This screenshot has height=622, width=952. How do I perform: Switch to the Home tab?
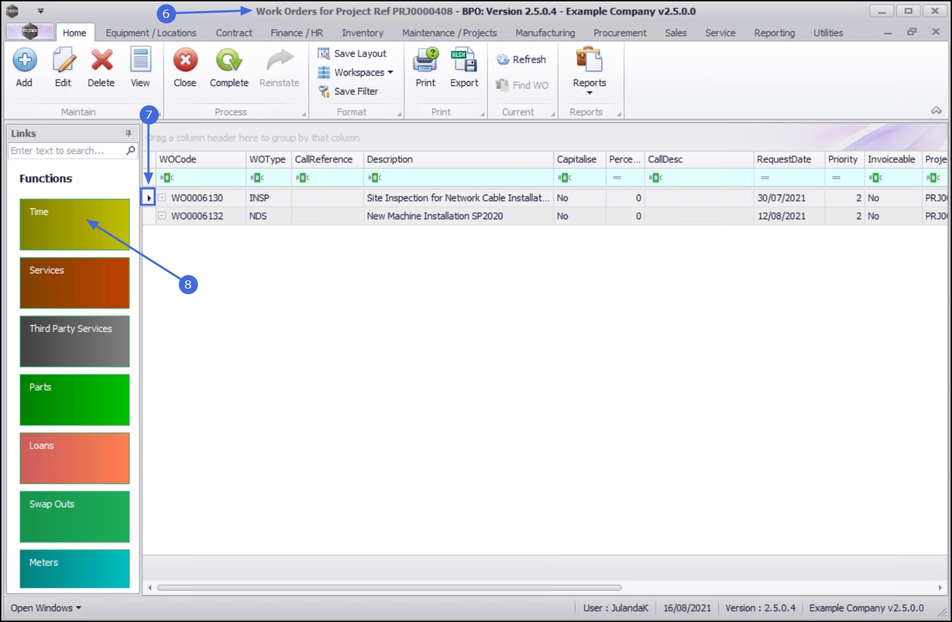[x=74, y=33]
